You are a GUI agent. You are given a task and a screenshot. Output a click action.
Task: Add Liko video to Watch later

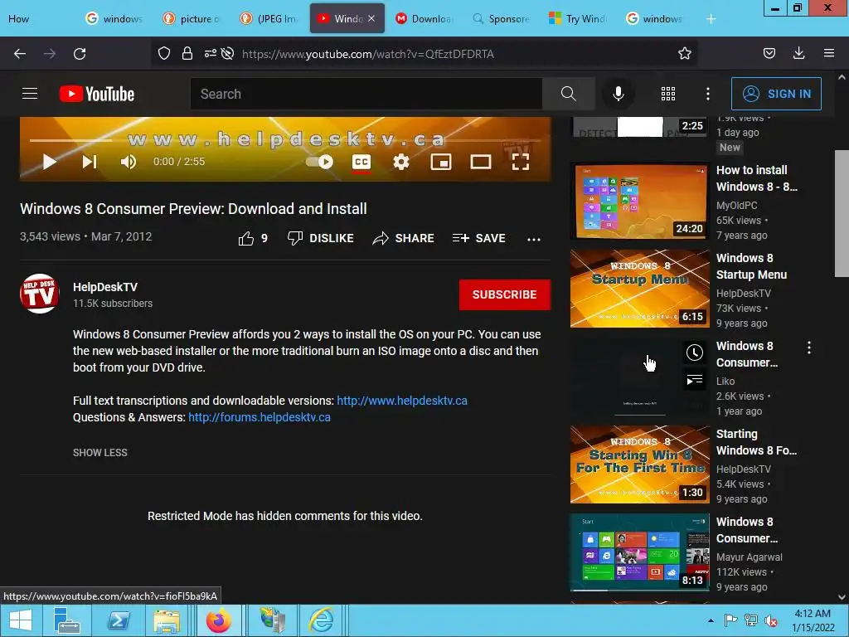[695, 353]
